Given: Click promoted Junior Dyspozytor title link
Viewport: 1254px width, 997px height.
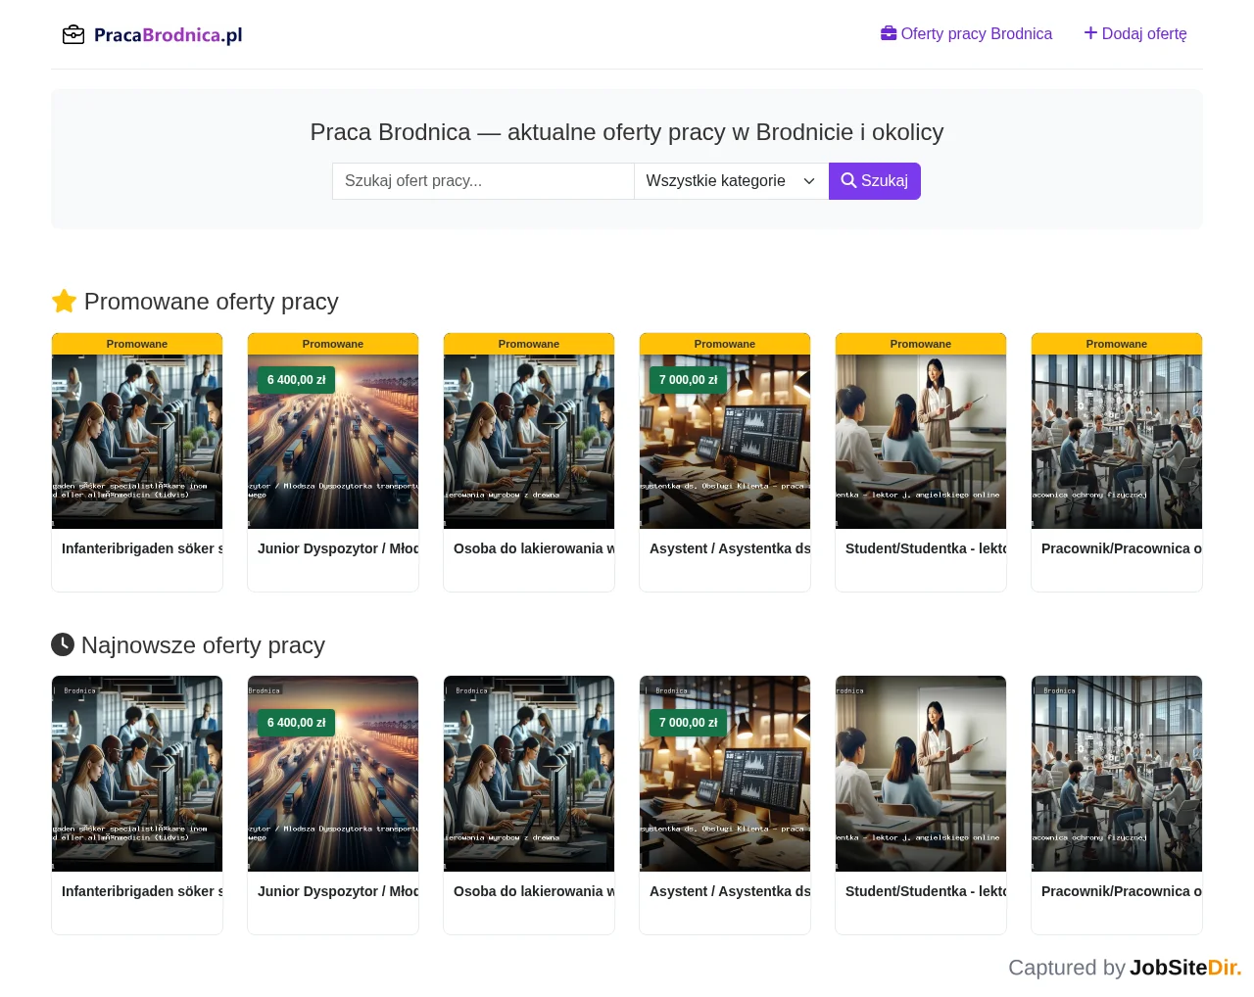Looking at the screenshot, I should pyautogui.click(x=338, y=548).
